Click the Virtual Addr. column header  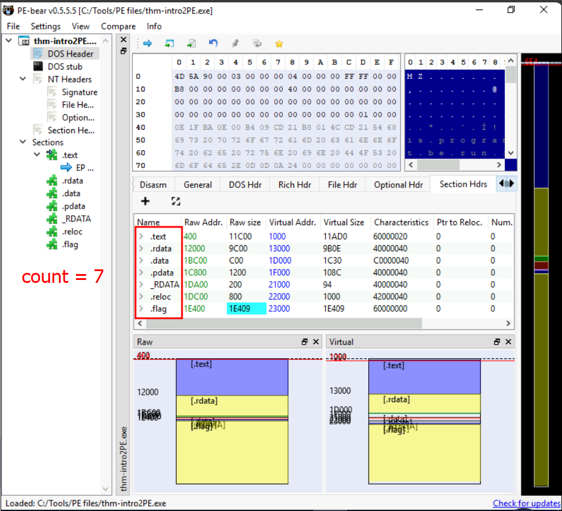click(x=292, y=222)
